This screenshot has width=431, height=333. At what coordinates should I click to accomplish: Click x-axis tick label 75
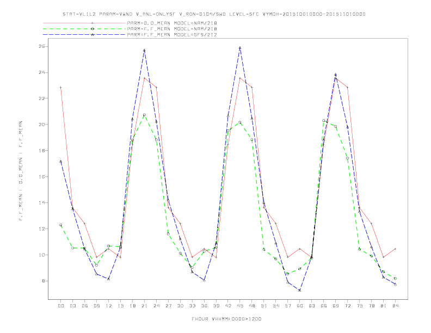(360, 306)
